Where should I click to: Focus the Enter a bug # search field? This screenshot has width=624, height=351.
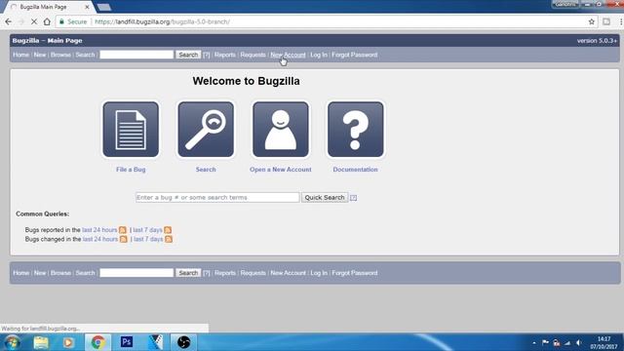[217, 197]
